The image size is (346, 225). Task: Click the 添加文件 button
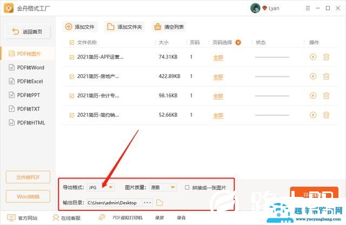pos(80,27)
